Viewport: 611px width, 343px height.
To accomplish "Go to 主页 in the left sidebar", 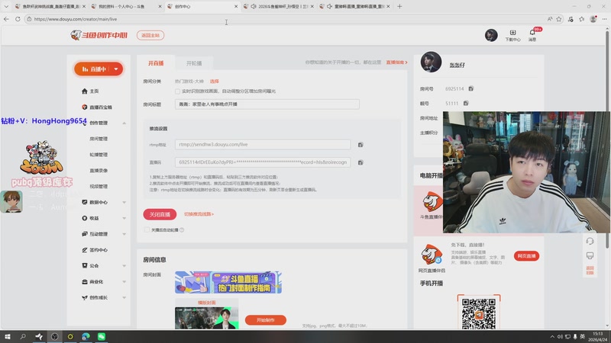I will (95, 91).
